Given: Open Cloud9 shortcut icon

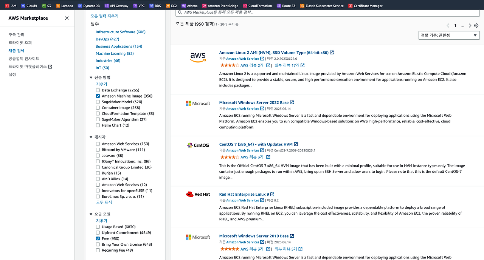Looking at the screenshot, I should click(x=23, y=6).
